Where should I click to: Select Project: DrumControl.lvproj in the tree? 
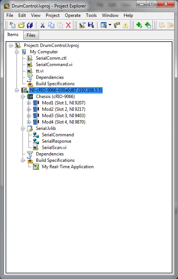[x=51, y=45]
